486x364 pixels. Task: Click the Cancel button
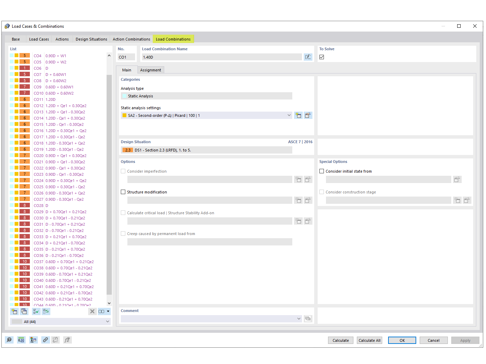[434, 340]
